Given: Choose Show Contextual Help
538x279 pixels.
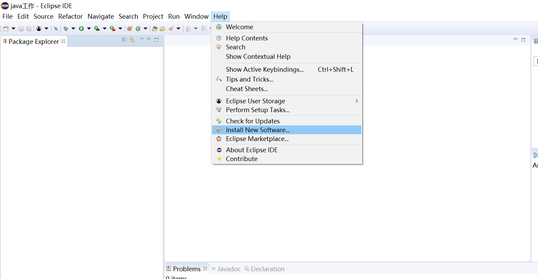Looking at the screenshot, I should click(287, 56).
